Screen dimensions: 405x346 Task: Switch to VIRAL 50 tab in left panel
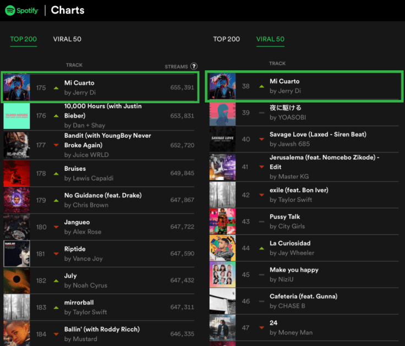67,39
